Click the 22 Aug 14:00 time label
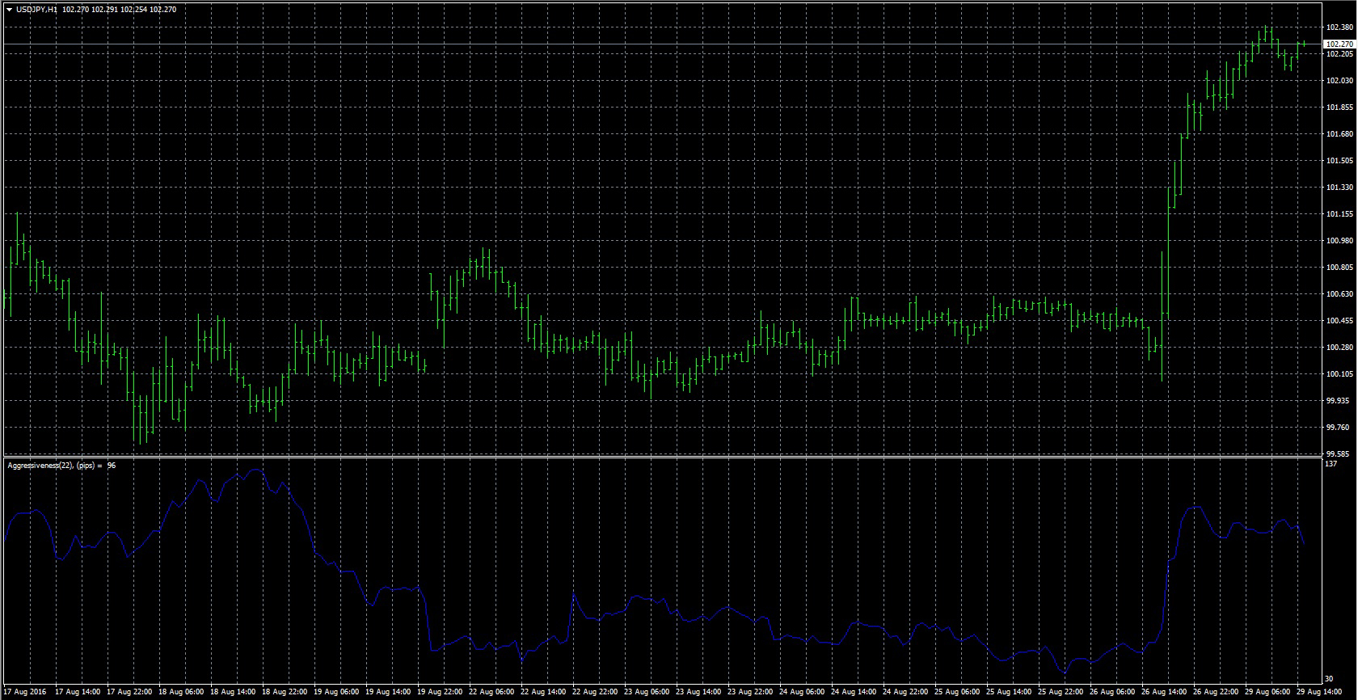The width and height of the screenshot is (1358, 700). coord(543,693)
